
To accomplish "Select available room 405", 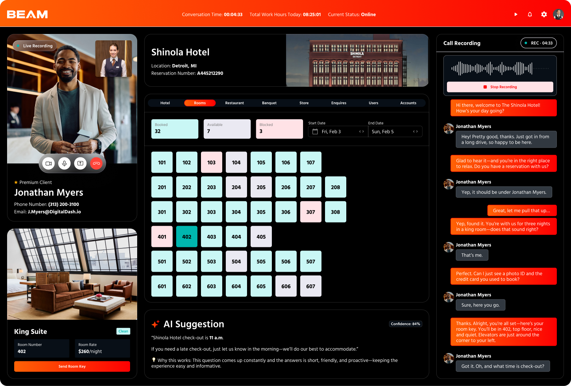I will point(261,237).
